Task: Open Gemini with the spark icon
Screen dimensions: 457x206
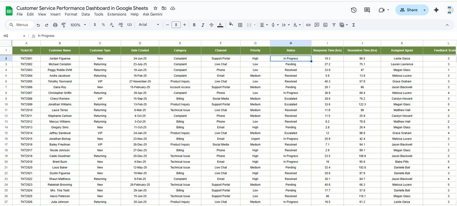Action: tap(436, 10)
